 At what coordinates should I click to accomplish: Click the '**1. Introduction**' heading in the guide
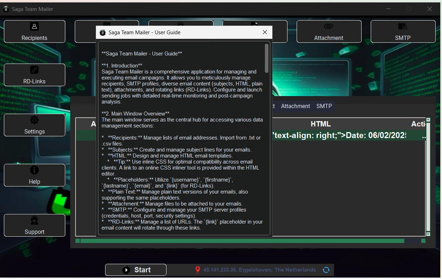[122, 66]
